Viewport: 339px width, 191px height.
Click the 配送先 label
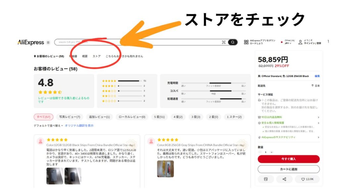[262, 86]
